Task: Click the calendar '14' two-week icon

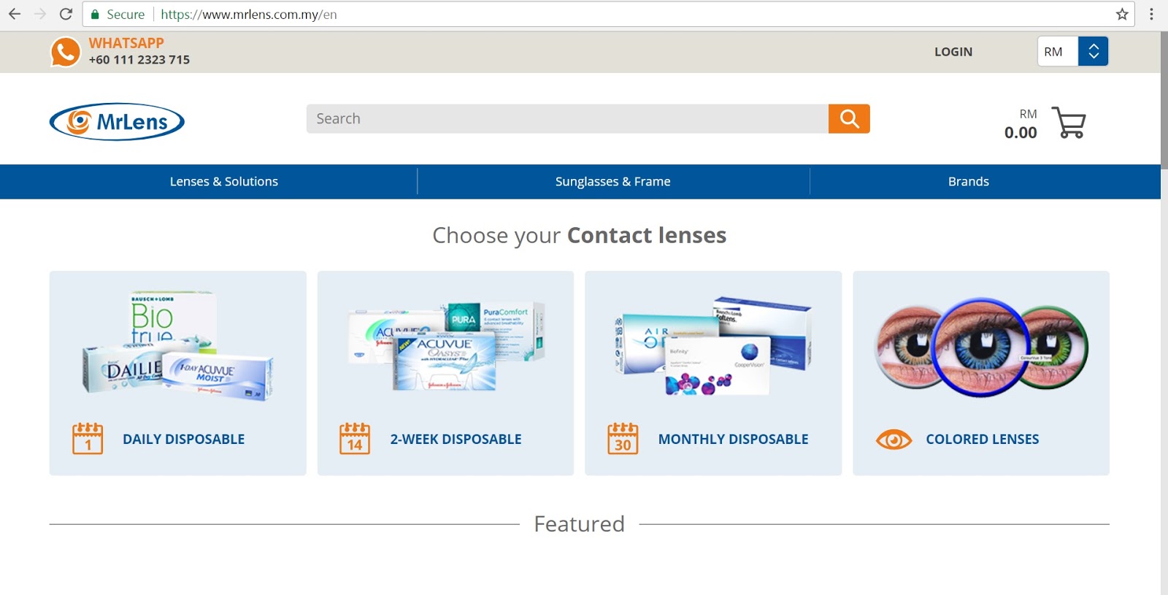Action: 356,437
